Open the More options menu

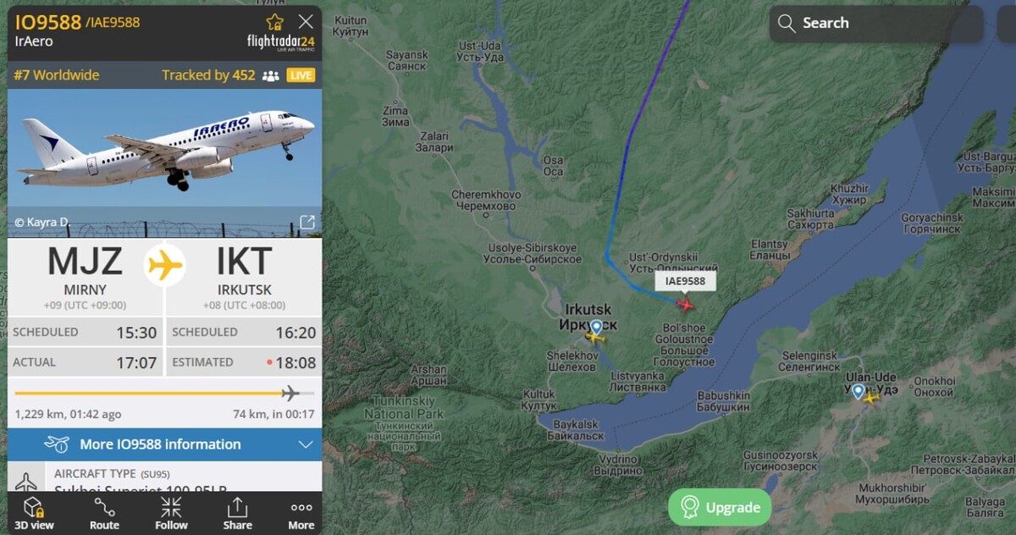(301, 513)
